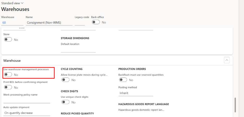Click the Legacy code input field
This screenshot has width=244, height=117.
click(x=80, y=23)
